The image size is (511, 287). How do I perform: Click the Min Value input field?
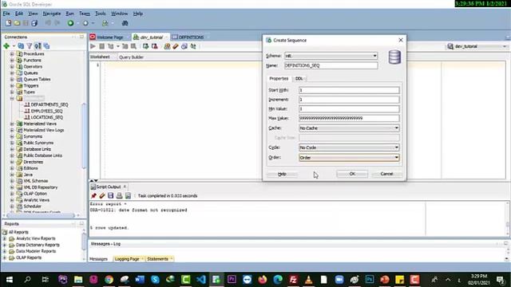pos(349,109)
